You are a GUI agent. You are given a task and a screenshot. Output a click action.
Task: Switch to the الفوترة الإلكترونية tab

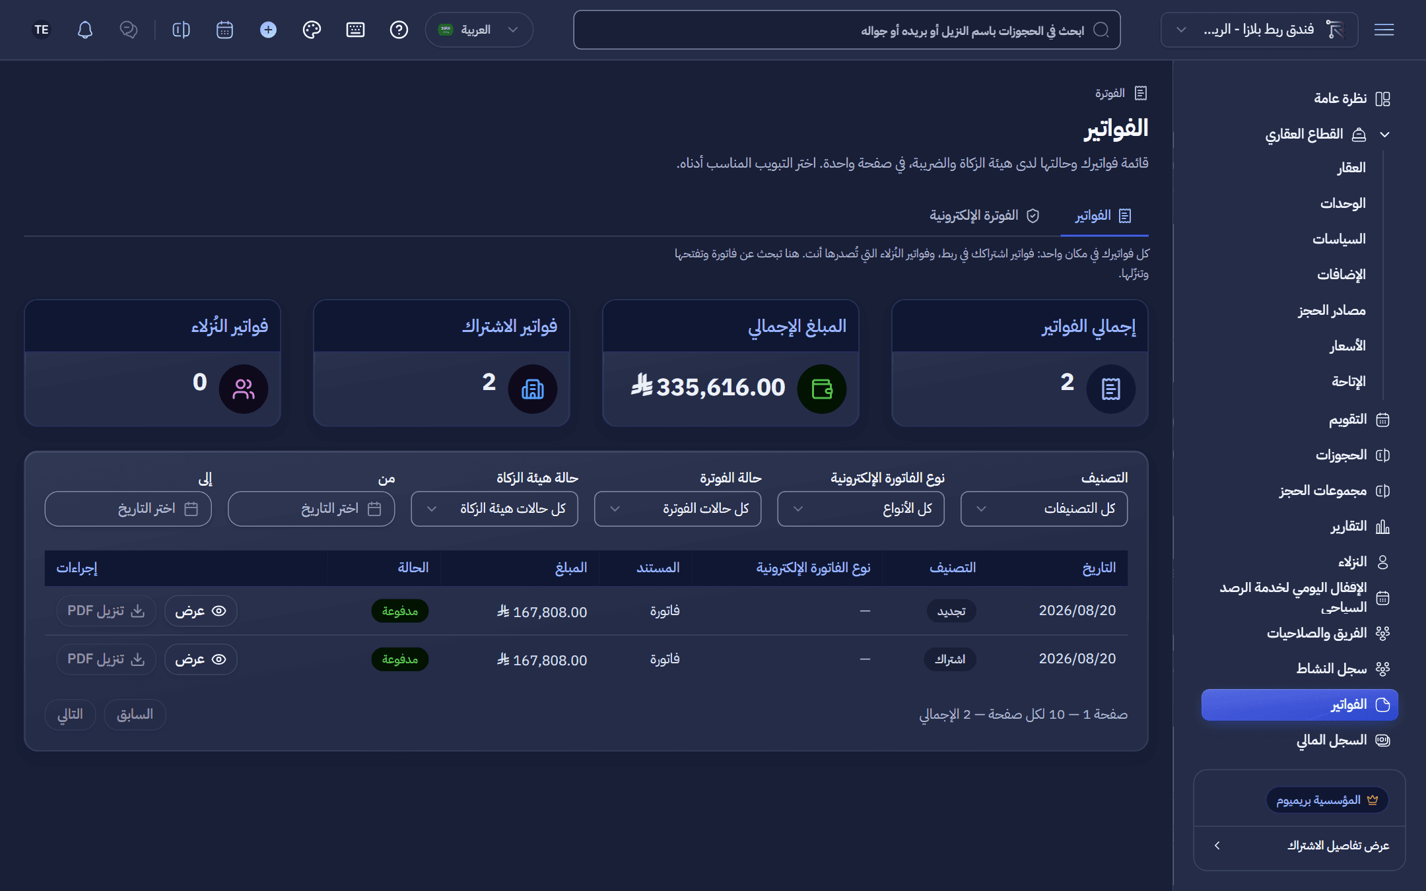point(984,216)
